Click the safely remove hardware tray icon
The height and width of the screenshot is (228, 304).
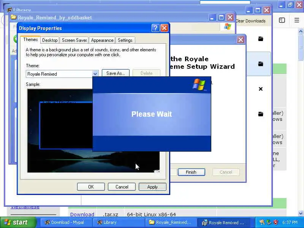tap(269, 222)
